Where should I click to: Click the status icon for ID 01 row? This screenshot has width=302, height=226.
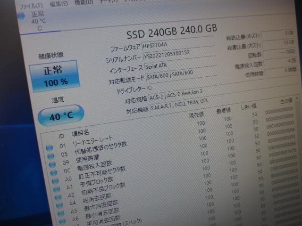pyautogui.click(x=49, y=148)
